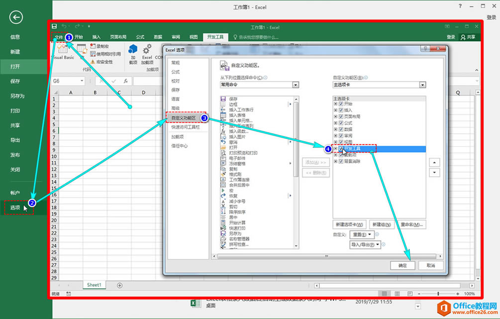
Task: Click the normal view icon in the status bar
Action: [x=384, y=294]
